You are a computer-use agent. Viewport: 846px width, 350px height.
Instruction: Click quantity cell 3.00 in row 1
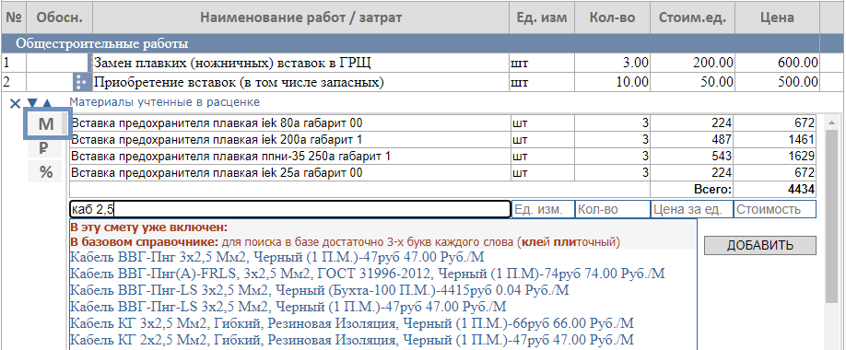[612, 64]
